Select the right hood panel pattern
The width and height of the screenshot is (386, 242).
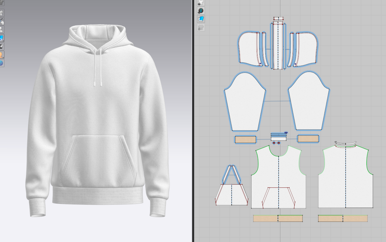[307, 48]
